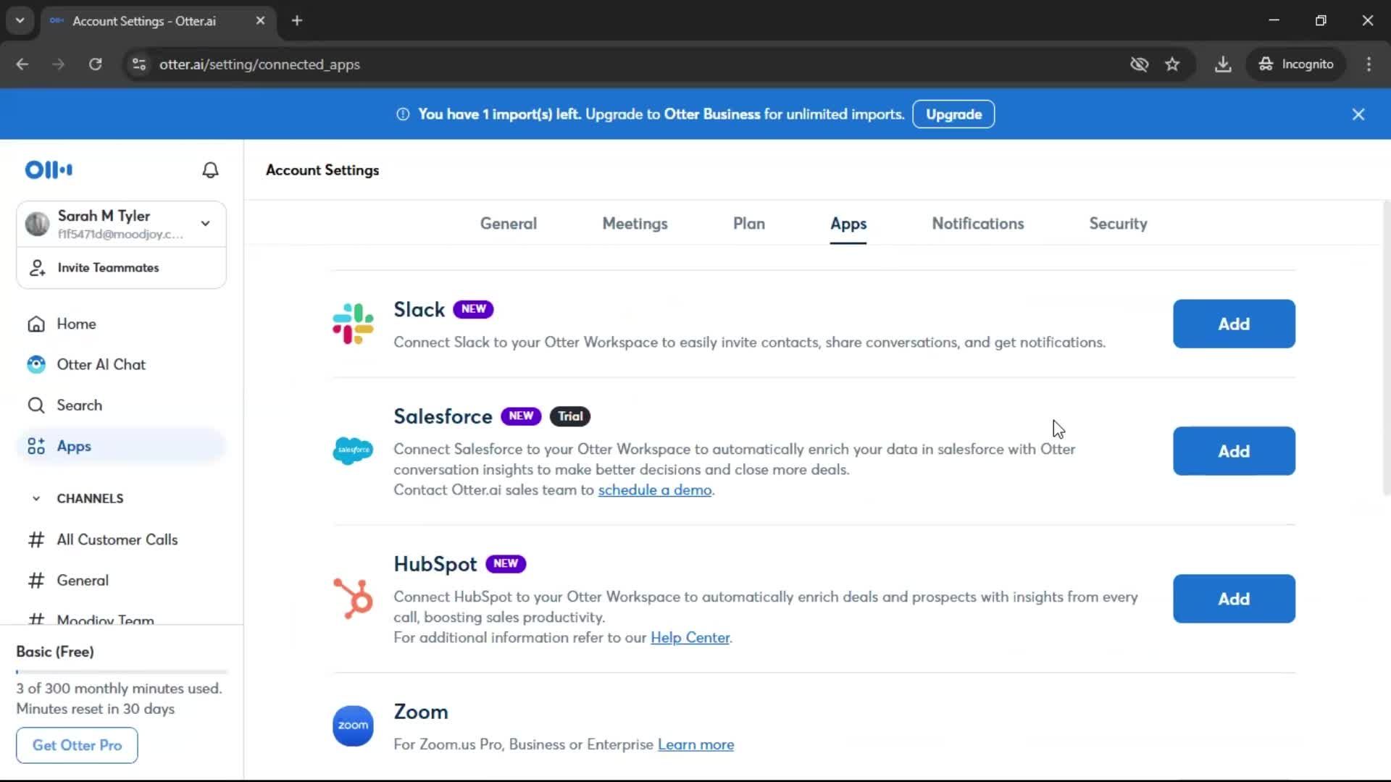Click the Zoom app icon

click(x=353, y=726)
